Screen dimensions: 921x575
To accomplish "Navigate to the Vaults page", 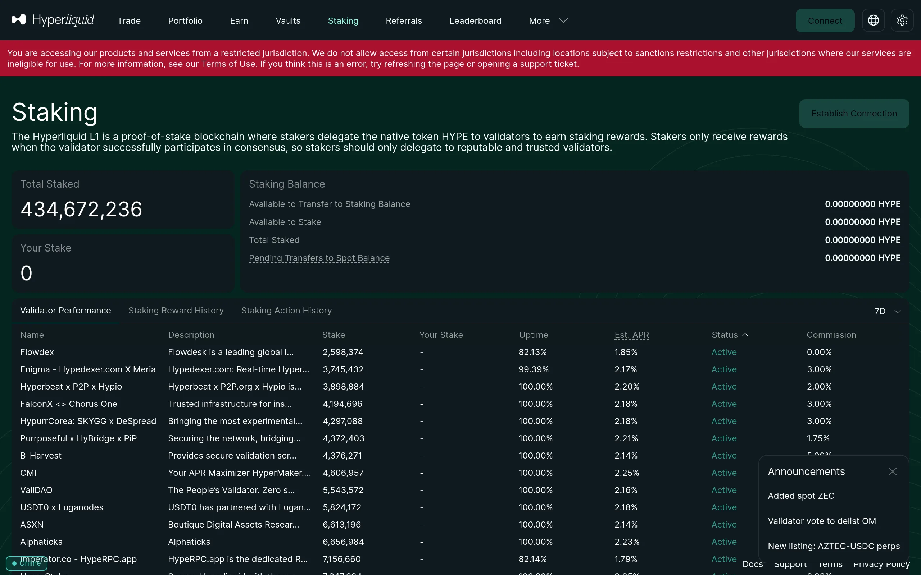I will [x=287, y=20].
